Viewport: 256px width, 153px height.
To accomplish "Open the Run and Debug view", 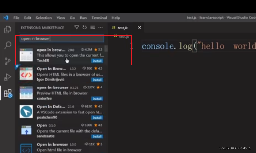I will (x=7, y=77).
